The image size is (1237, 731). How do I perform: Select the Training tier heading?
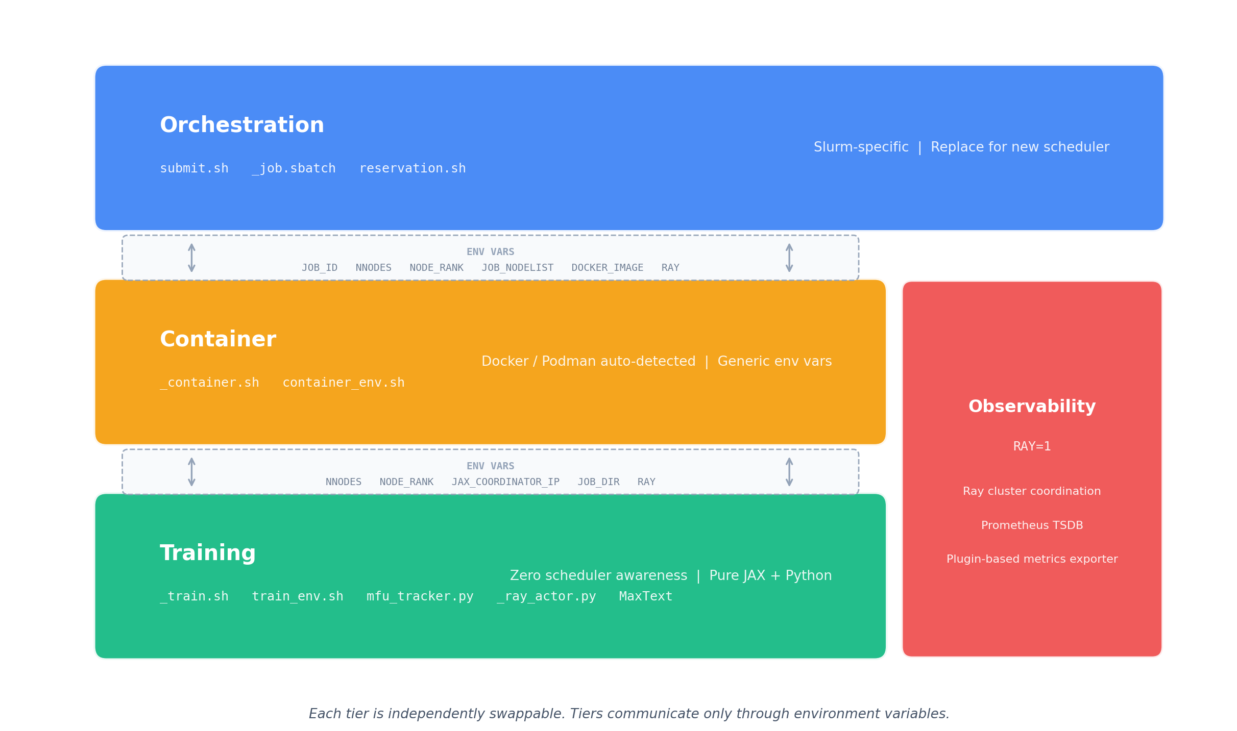click(x=208, y=553)
